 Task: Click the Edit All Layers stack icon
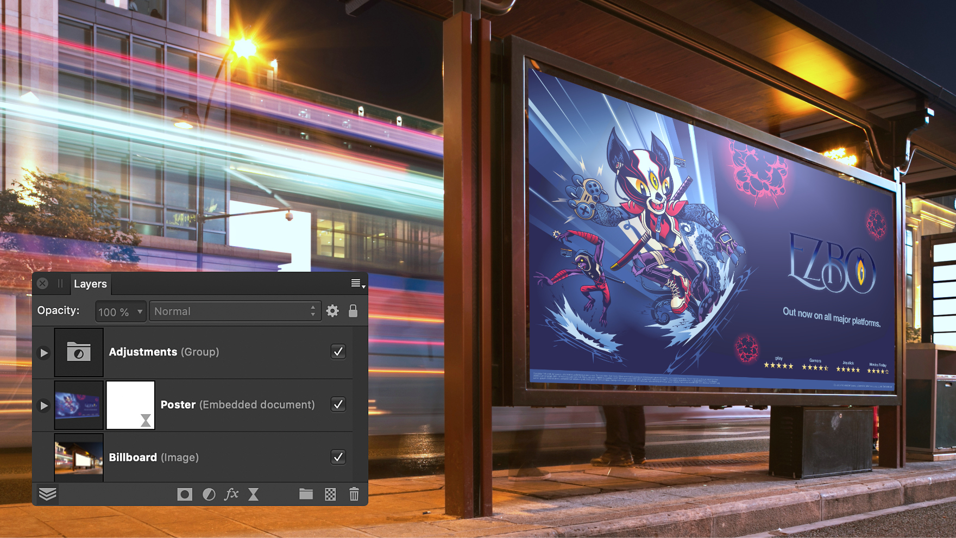click(48, 494)
